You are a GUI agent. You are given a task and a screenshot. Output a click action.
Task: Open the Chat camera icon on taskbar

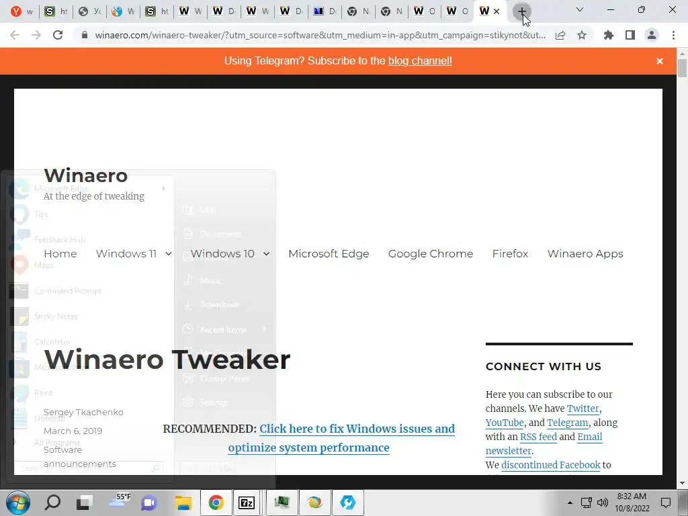(149, 503)
